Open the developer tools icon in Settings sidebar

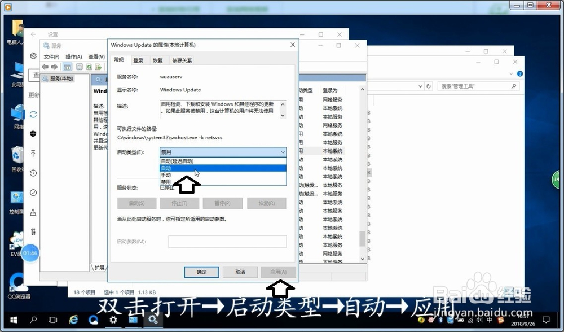click(33, 231)
